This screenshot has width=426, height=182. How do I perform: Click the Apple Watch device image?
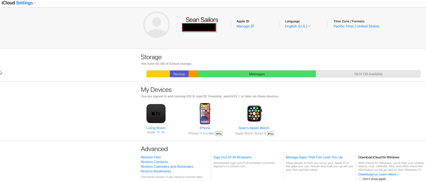click(254, 114)
